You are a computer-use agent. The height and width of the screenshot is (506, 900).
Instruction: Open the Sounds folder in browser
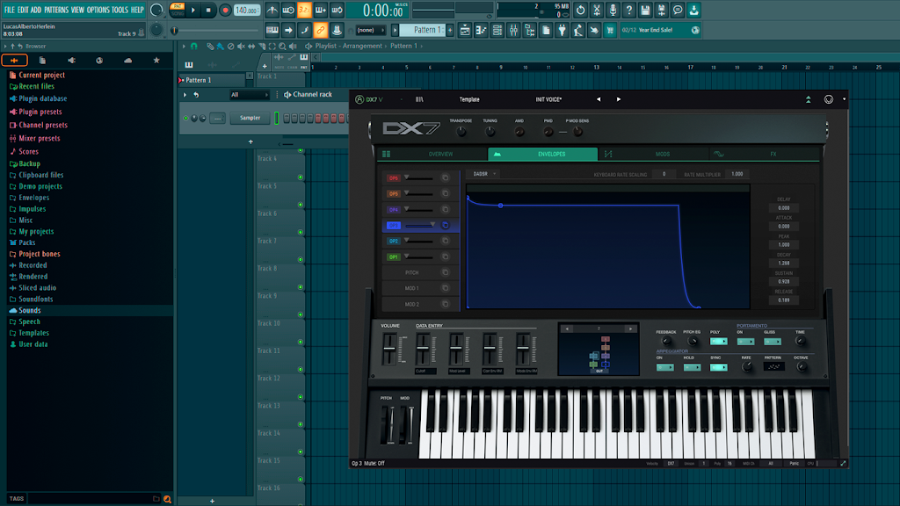29,310
